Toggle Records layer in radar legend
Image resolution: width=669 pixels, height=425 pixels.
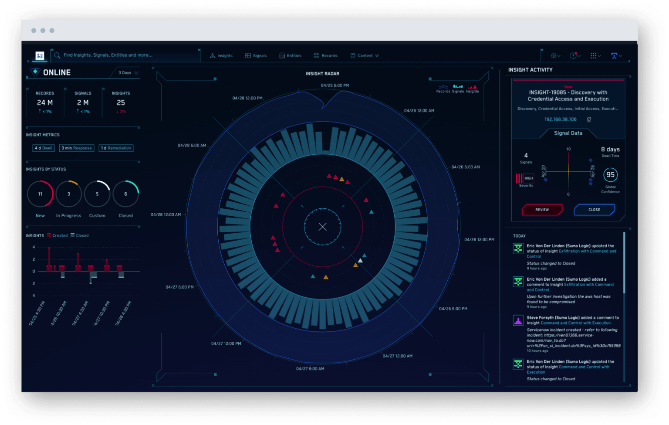[x=443, y=88]
